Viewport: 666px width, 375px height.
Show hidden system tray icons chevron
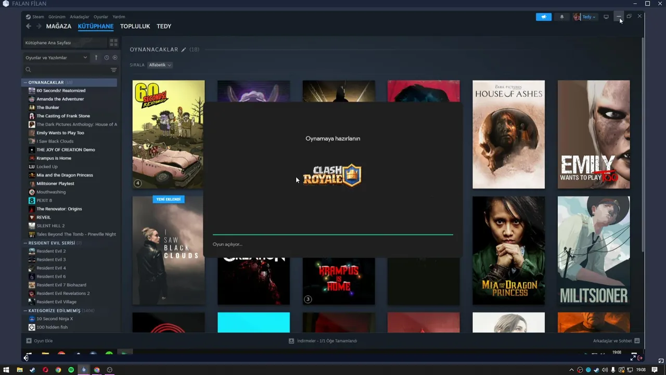click(x=572, y=370)
